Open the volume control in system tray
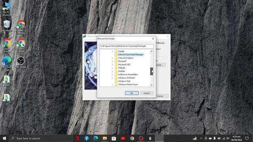 coord(228,138)
